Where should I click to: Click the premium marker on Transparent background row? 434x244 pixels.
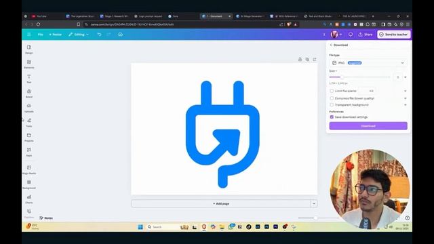[406, 105]
